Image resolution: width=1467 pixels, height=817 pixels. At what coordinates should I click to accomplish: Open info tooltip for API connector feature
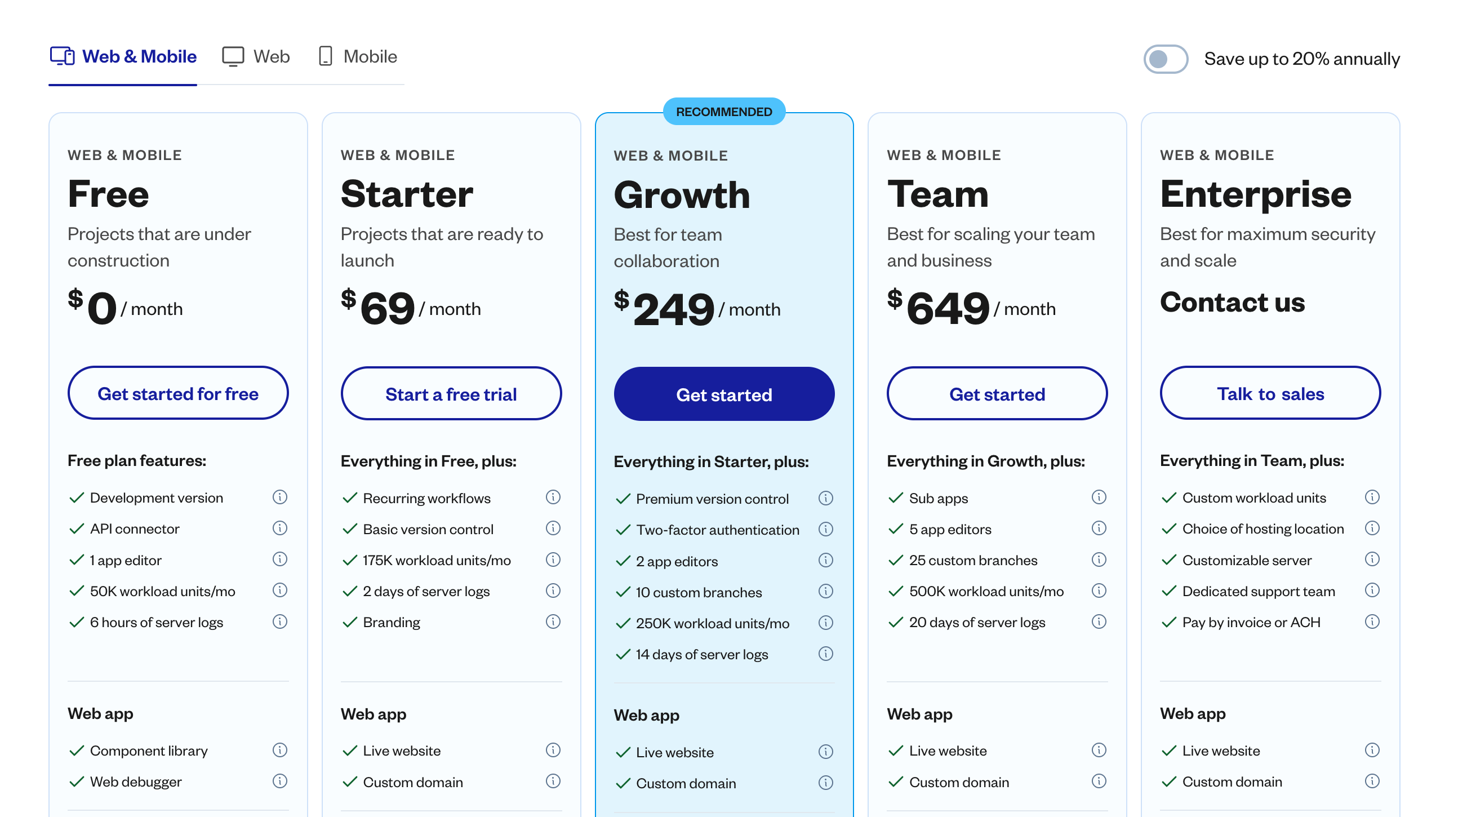(279, 528)
